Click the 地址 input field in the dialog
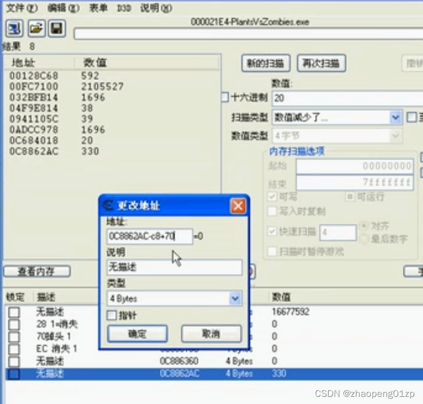This screenshot has height=404, width=423. (150, 236)
